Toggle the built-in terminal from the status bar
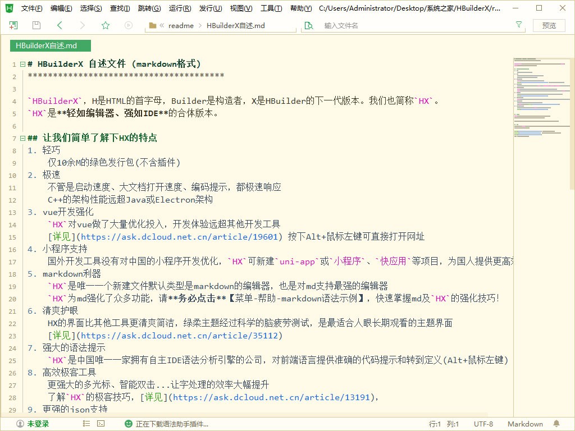Viewport: 575px width, 431px height. (102, 424)
